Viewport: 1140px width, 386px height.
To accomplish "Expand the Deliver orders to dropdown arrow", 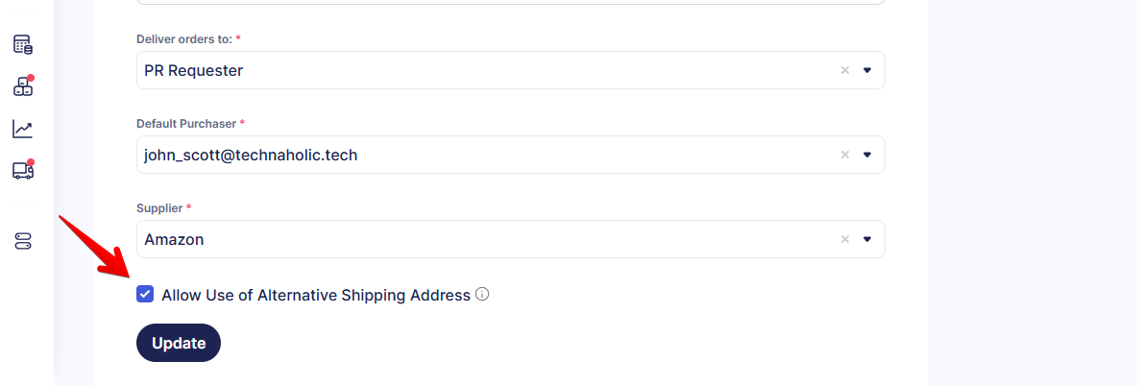I will click(867, 70).
